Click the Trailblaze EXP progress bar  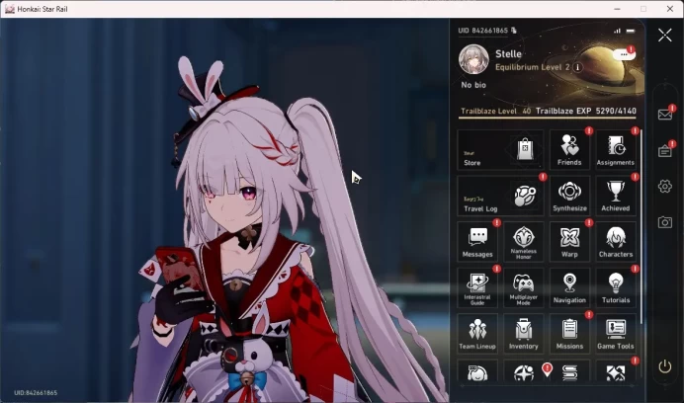point(549,118)
